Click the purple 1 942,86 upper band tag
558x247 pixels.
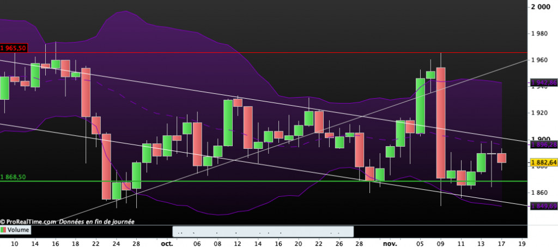tap(544, 83)
